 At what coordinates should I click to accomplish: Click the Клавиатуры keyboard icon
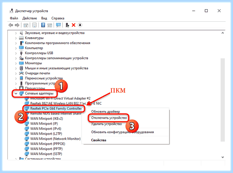coord(21,38)
